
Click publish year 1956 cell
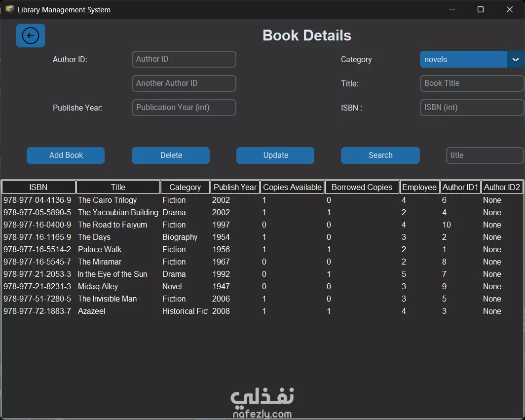[x=221, y=250]
